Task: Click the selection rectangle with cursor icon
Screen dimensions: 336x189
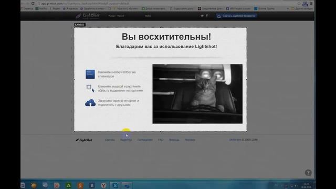Action: click(90, 88)
